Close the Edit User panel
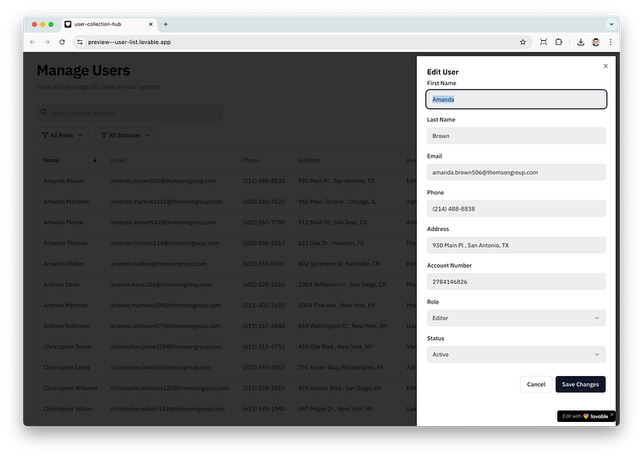Screen dimensions: 643x457 click(x=605, y=66)
